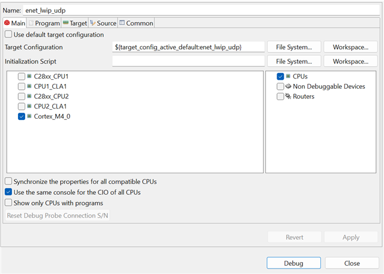Click File System for Target Configuration

(294, 47)
